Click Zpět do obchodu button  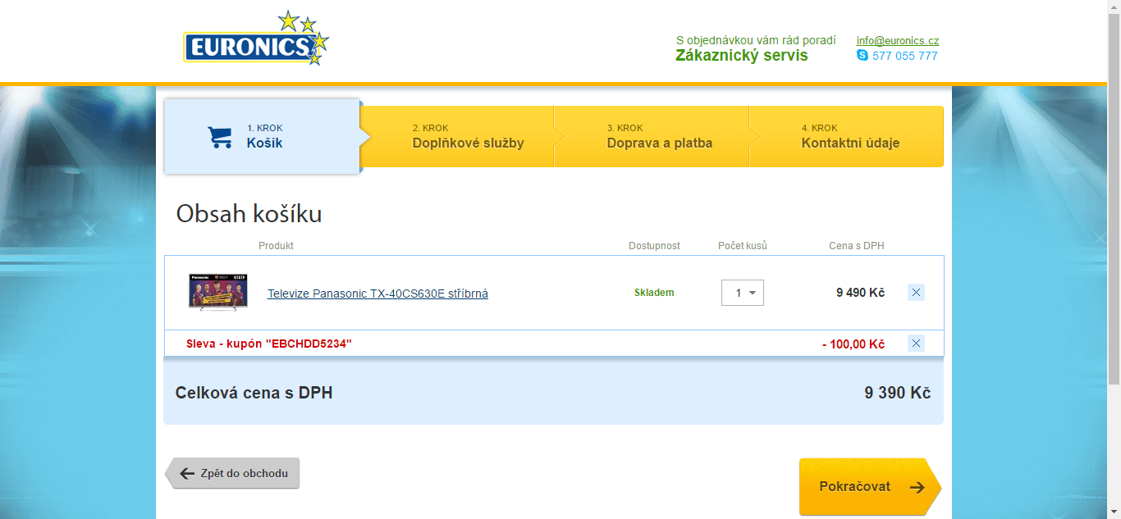click(x=232, y=473)
